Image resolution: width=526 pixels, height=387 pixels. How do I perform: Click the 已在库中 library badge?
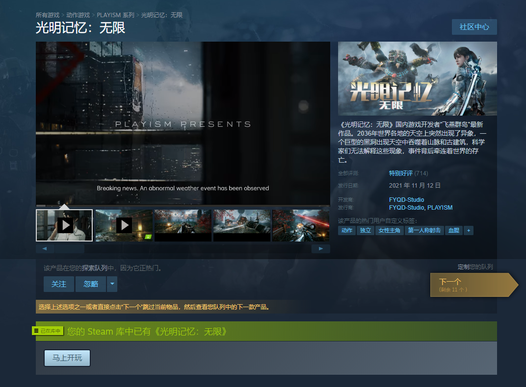point(48,331)
